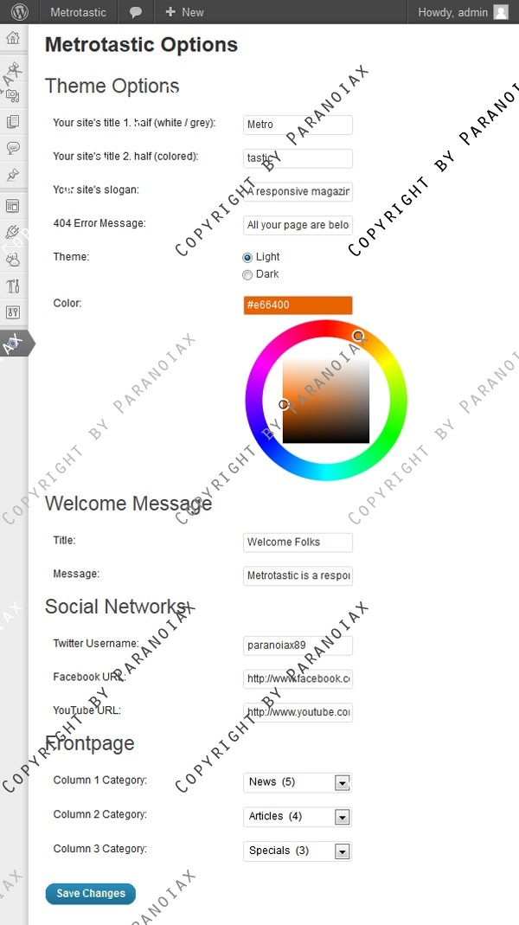
Task: Click the Color: label
Action: click(x=67, y=303)
